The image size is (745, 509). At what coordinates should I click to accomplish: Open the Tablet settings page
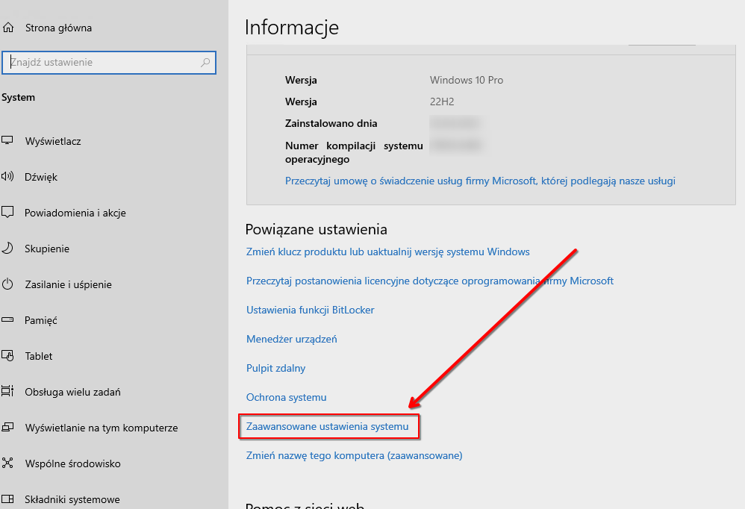click(39, 356)
